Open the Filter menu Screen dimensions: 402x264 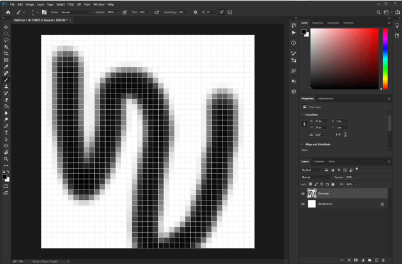(x=71, y=5)
